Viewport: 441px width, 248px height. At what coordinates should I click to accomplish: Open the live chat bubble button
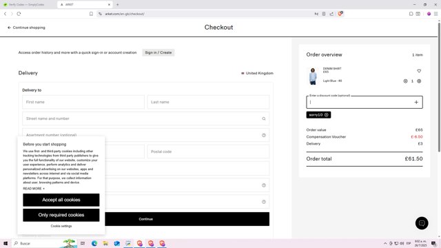[x=422, y=223]
